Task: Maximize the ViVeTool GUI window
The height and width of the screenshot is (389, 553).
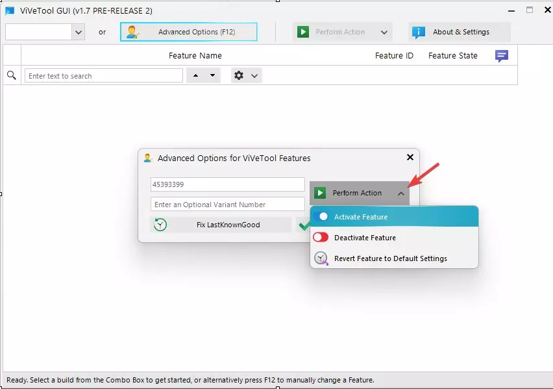Action: click(x=530, y=10)
